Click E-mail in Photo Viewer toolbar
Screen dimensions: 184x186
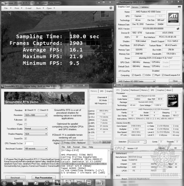point(28,8)
